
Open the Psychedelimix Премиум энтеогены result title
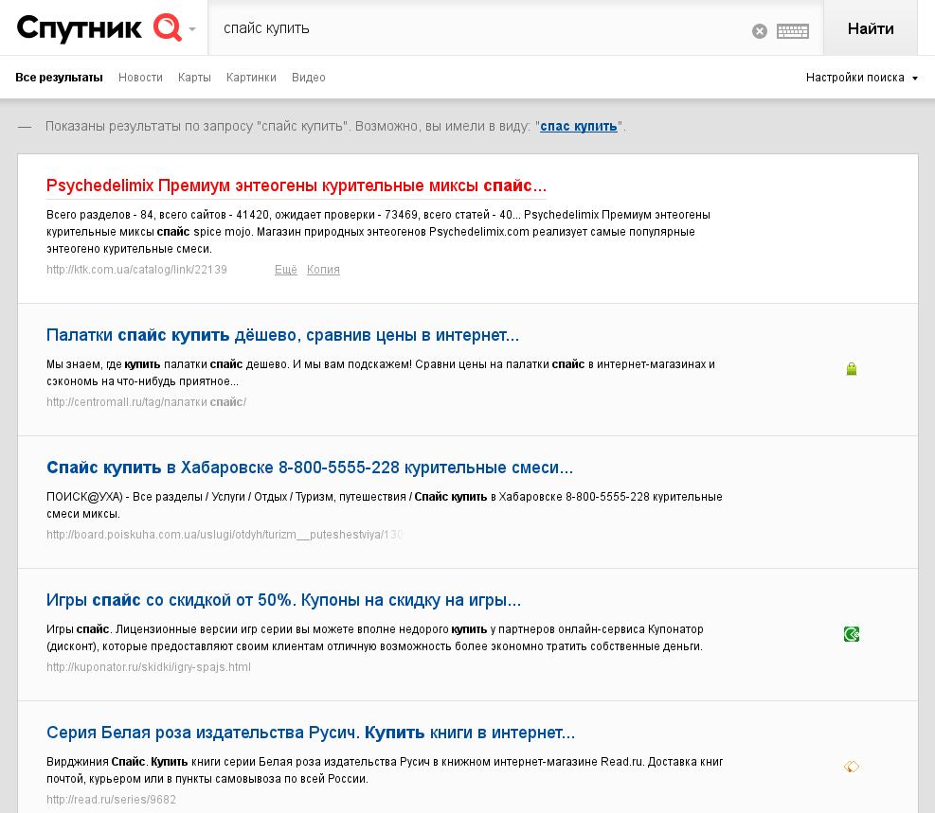[x=297, y=186]
